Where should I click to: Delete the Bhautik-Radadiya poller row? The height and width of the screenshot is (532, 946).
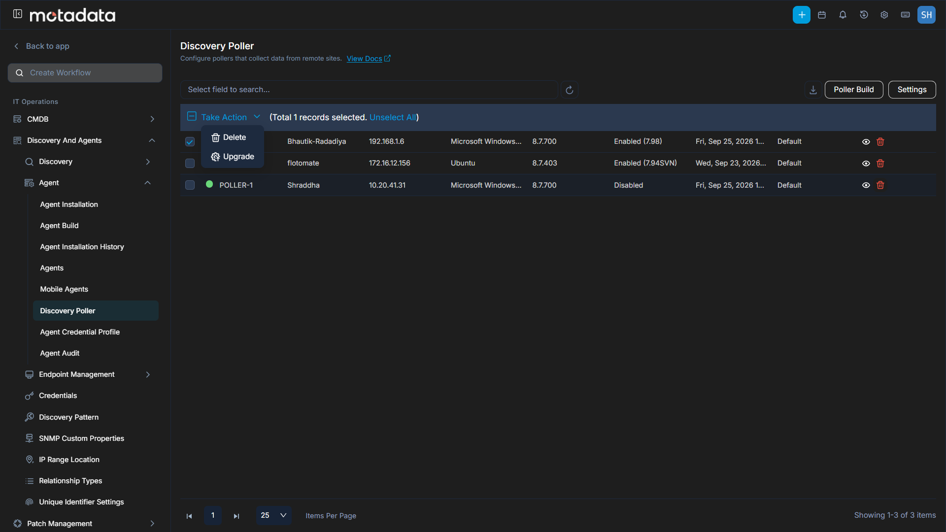(880, 142)
